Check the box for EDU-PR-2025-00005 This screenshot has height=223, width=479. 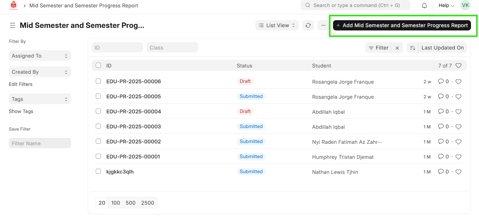tap(98, 96)
